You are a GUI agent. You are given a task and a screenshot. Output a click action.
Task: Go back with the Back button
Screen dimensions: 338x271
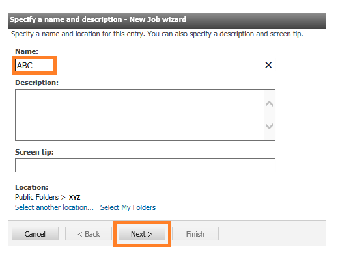coord(89,234)
